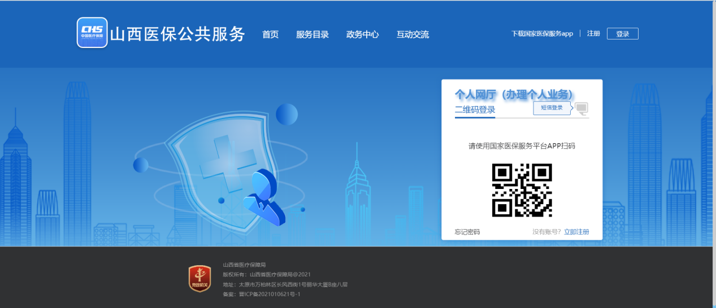
Task: Click 下载国家医保服务app link
Action: point(542,34)
